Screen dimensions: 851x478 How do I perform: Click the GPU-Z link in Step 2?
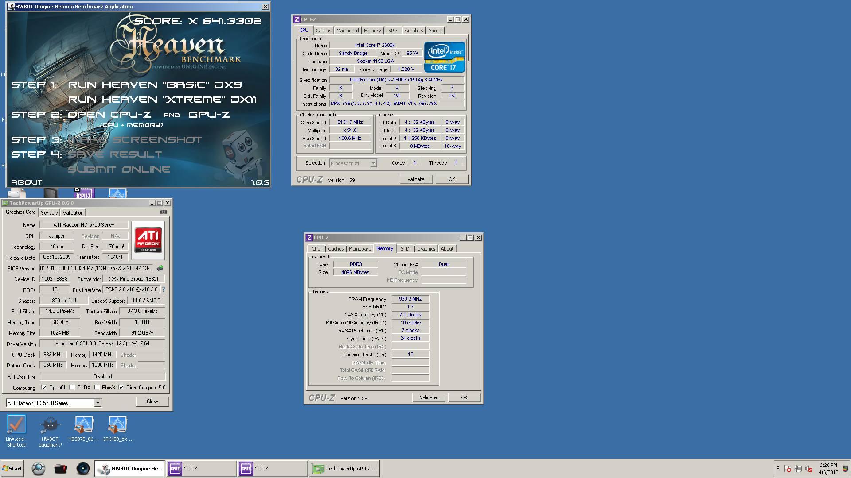click(209, 115)
